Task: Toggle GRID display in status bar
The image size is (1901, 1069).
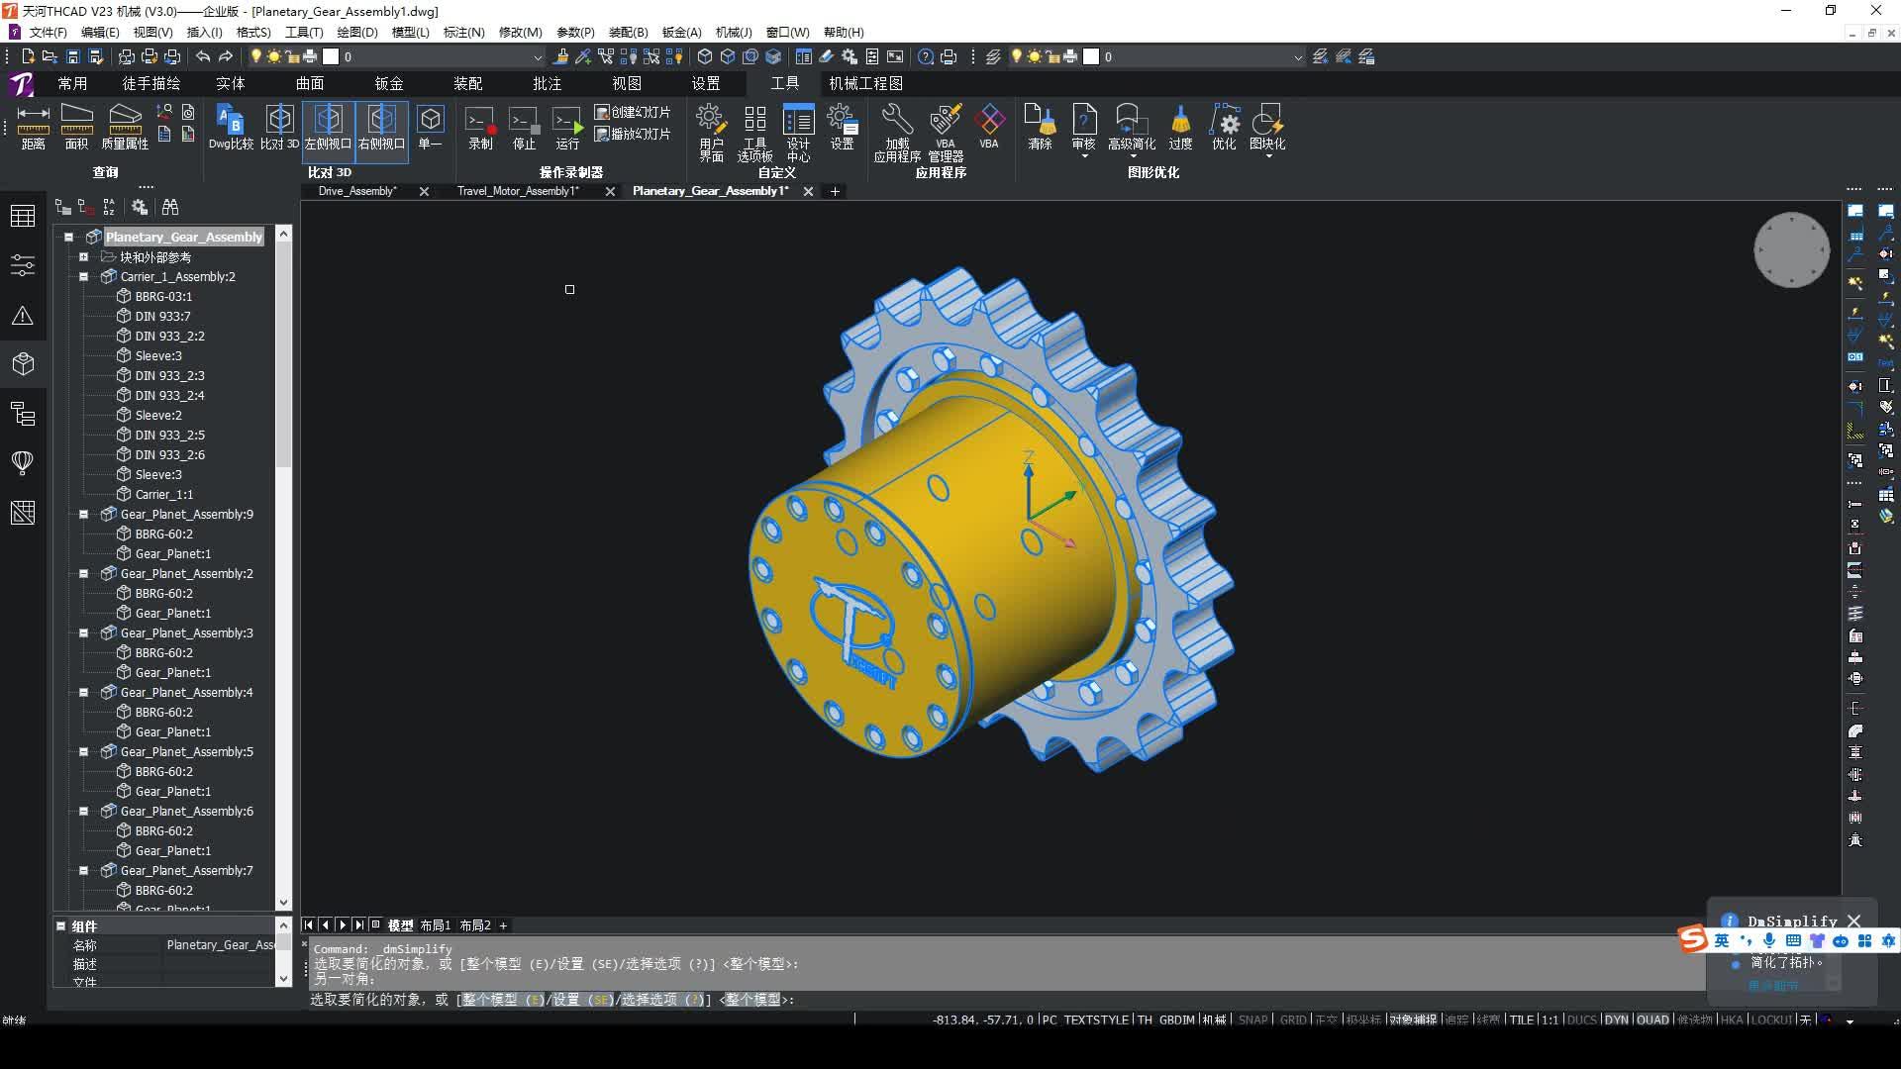Action: tap(1292, 1020)
